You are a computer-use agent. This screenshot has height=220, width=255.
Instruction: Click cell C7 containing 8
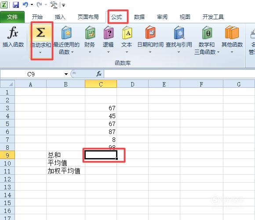point(101,140)
